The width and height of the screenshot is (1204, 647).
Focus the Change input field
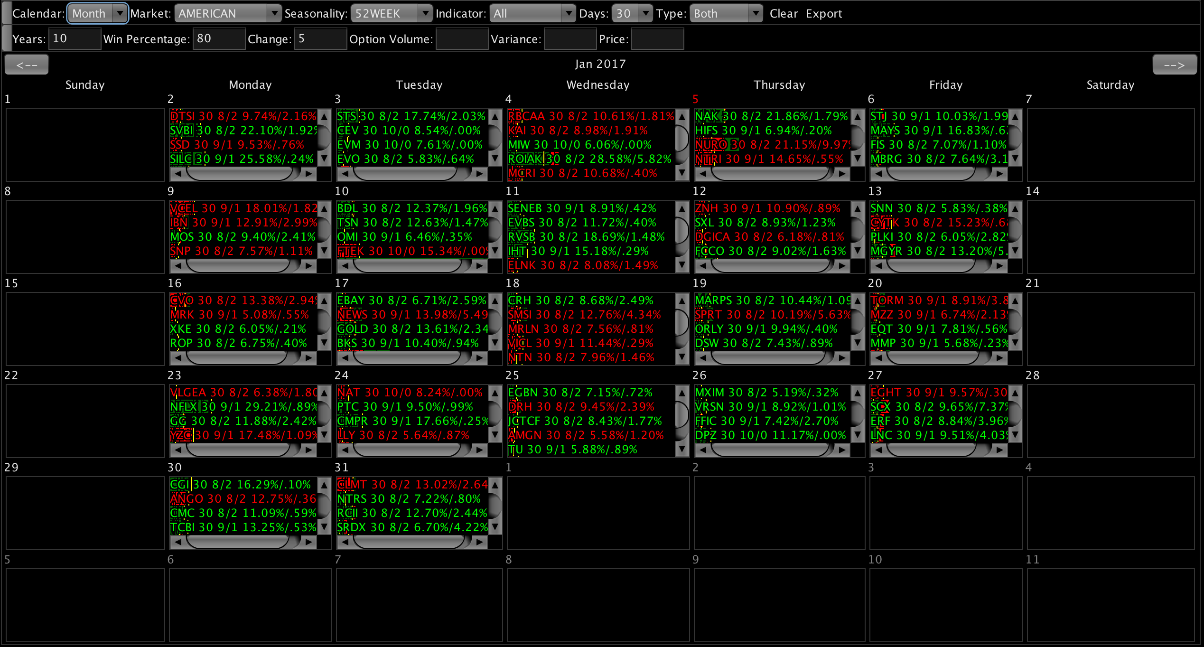(320, 38)
